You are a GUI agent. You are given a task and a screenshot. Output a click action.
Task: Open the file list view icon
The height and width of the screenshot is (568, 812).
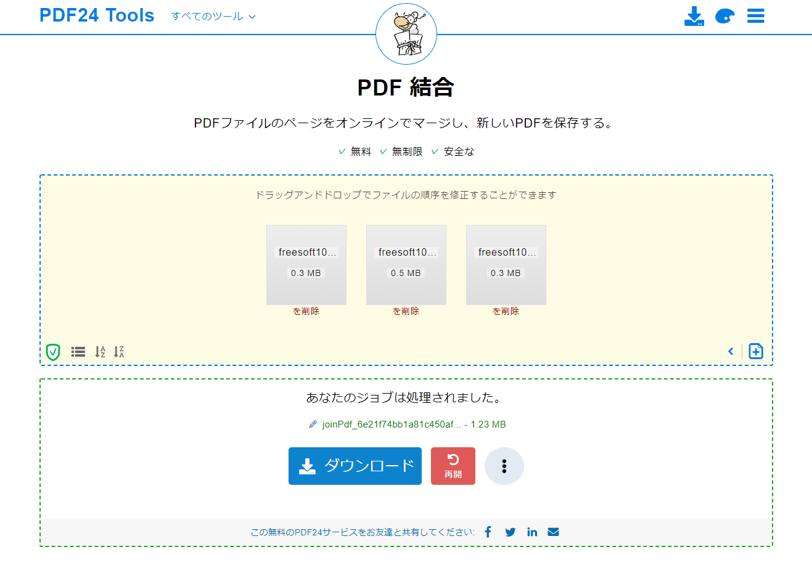point(77,351)
